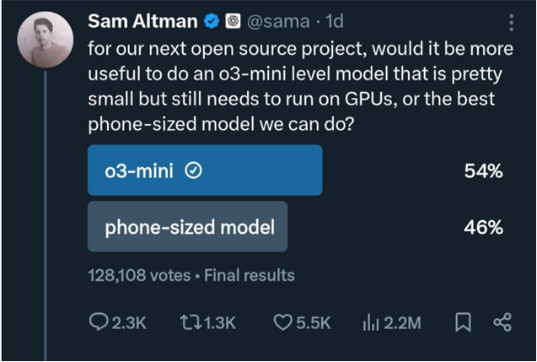This screenshot has width=537, height=362.
Task: Click the retweet icon
Action: click(191, 322)
